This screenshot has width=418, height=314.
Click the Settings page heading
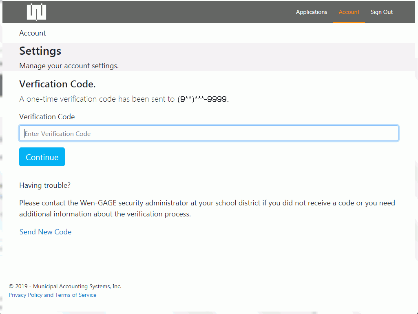tap(40, 51)
